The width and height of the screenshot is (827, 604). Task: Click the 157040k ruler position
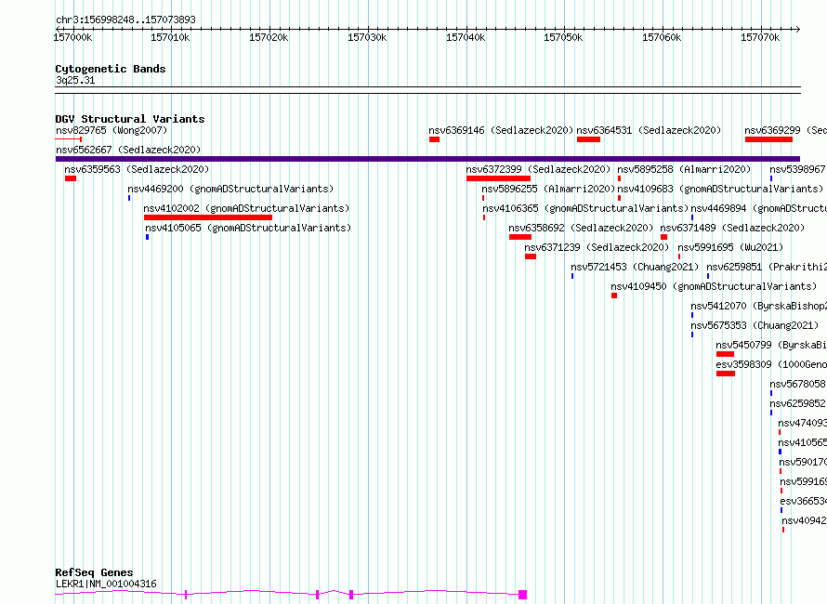(466, 37)
